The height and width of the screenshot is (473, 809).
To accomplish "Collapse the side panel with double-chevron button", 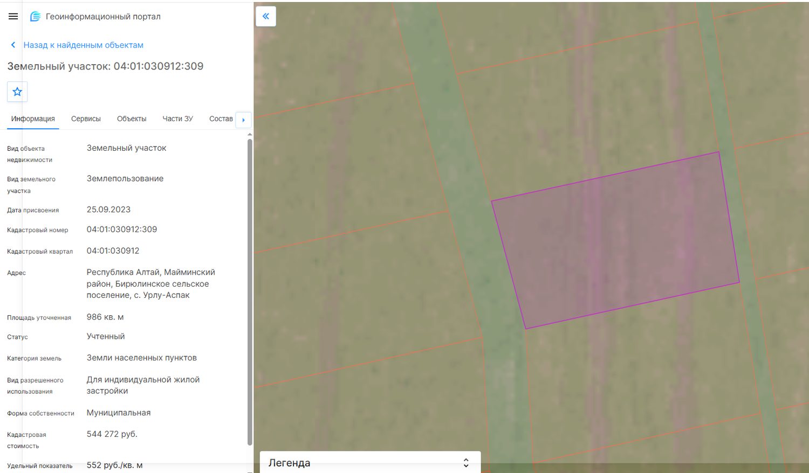I will coord(266,16).
